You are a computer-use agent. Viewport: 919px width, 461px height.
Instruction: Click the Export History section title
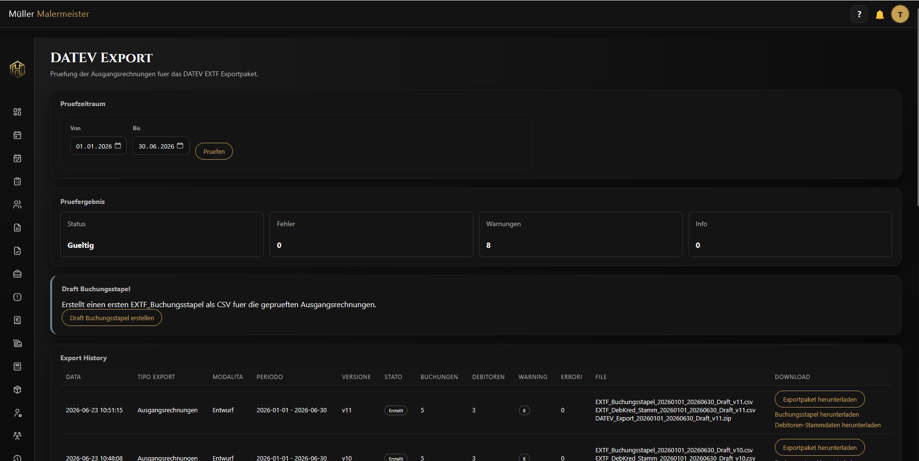click(83, 358)
